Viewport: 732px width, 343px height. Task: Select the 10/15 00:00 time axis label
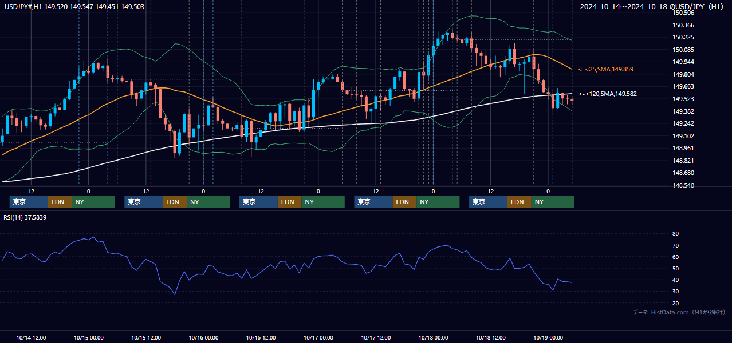89,337
